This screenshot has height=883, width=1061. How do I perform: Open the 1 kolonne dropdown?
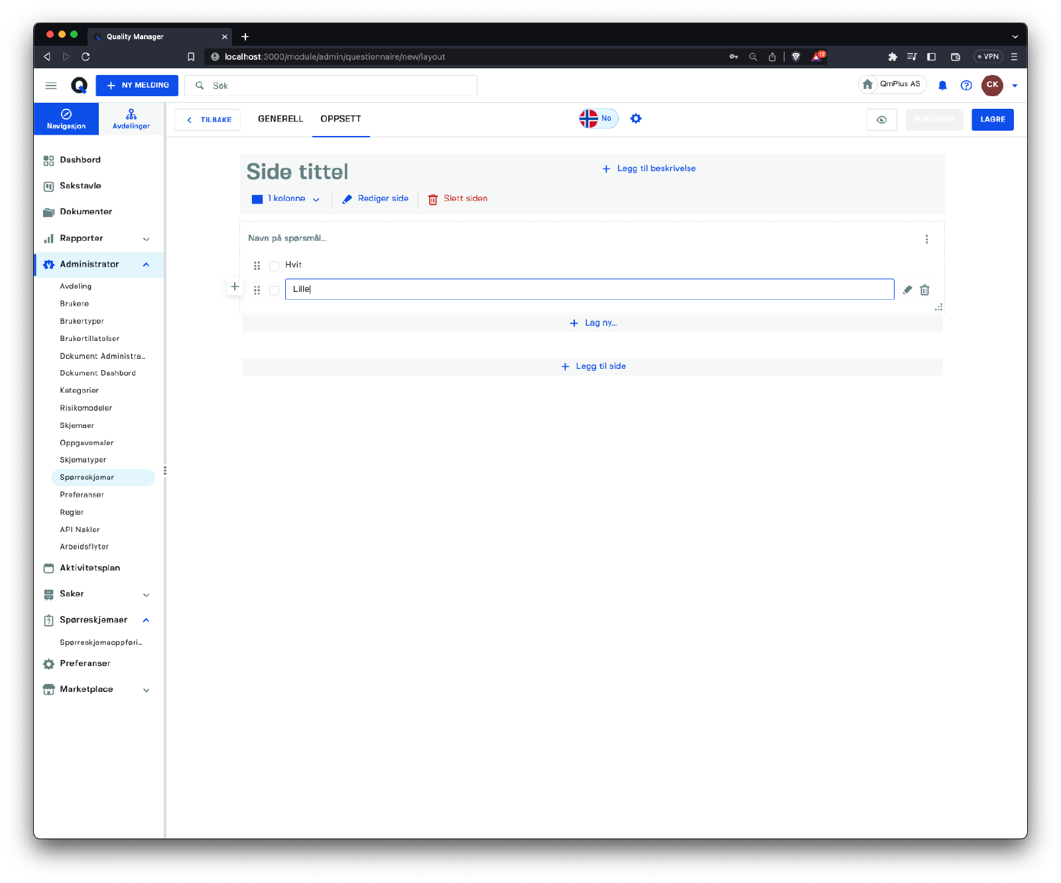(x=286, y=199)
